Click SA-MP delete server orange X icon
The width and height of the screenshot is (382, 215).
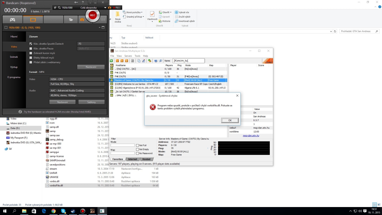coord(122,61)
